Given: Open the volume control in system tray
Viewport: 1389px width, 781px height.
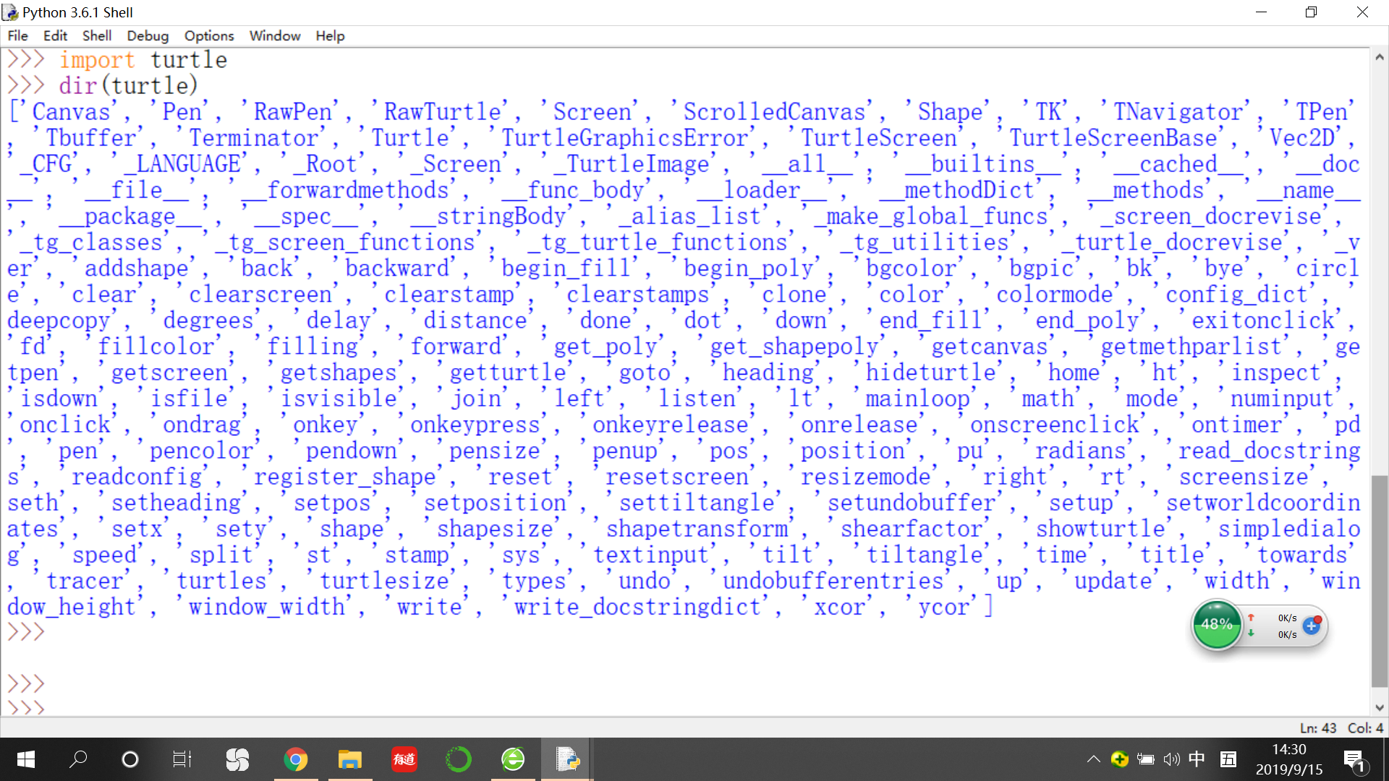Looking at the screenshot, I should [x=1171, y=759].
